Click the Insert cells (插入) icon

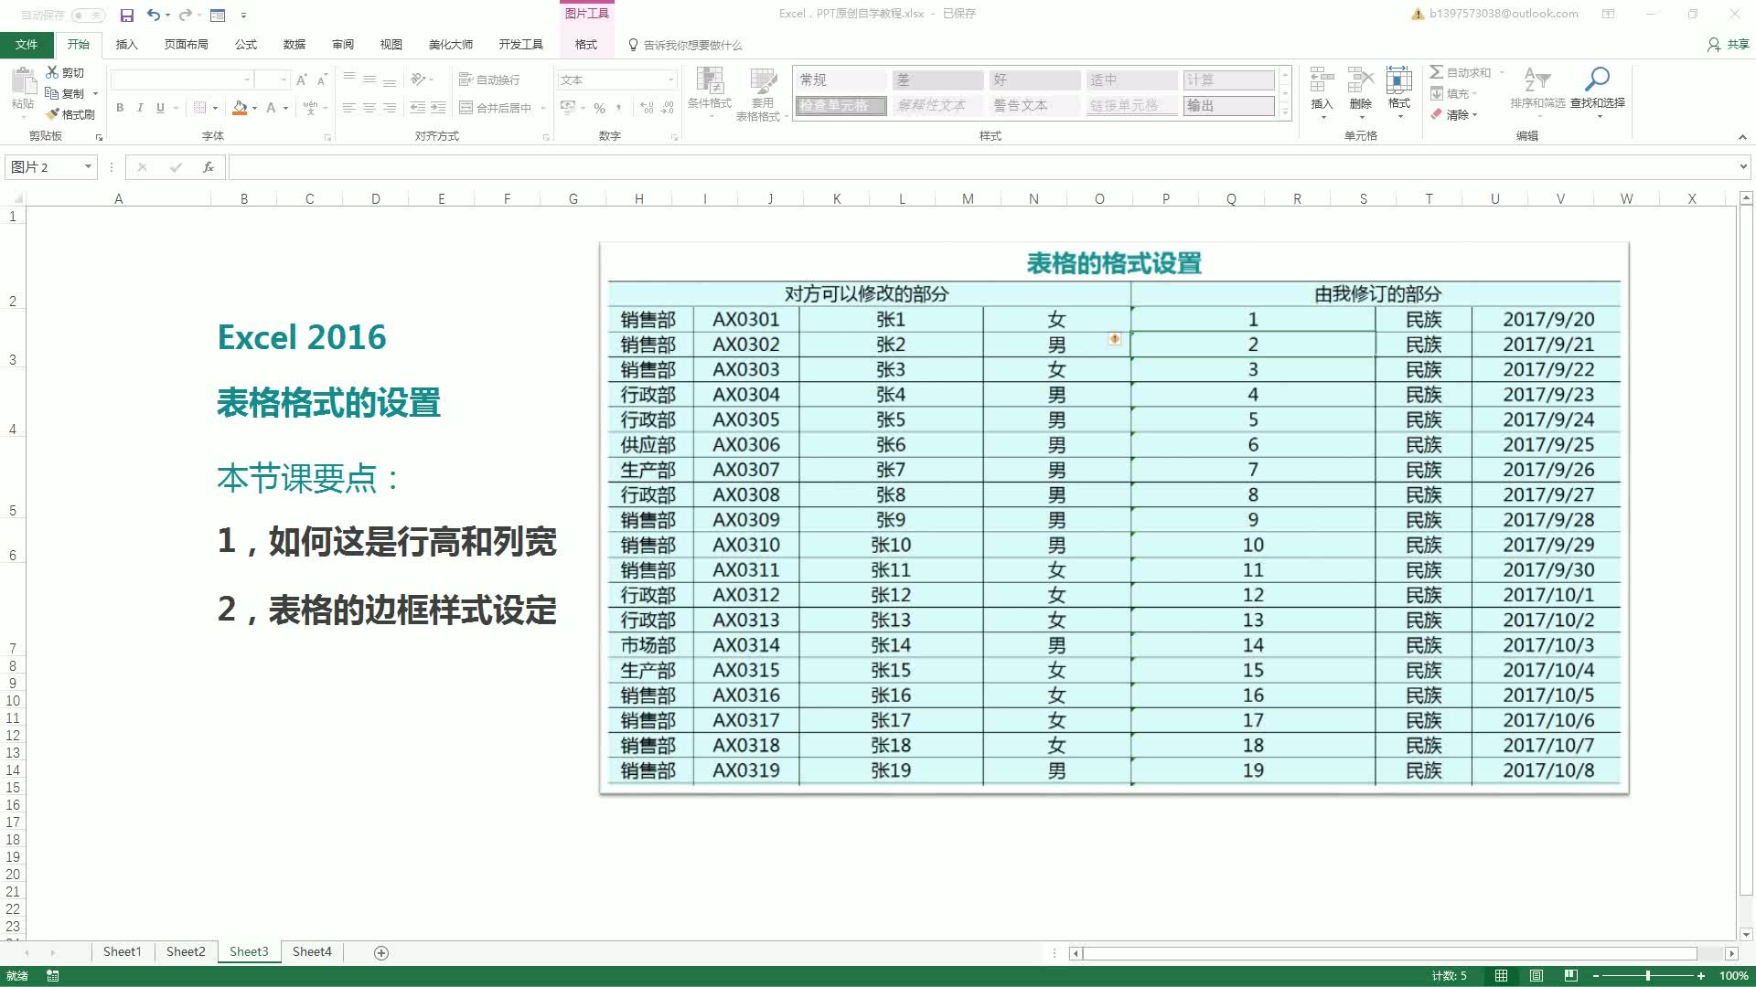coord(1322,80)
